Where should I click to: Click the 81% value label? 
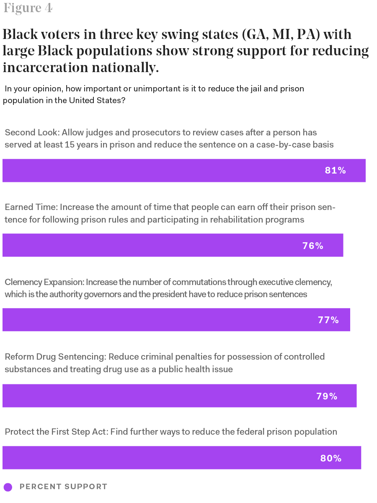click(x=336, y=171)
